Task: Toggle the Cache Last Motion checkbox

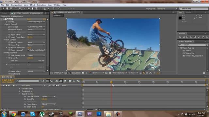Action: pyautogui.click(x=28, y=50)
